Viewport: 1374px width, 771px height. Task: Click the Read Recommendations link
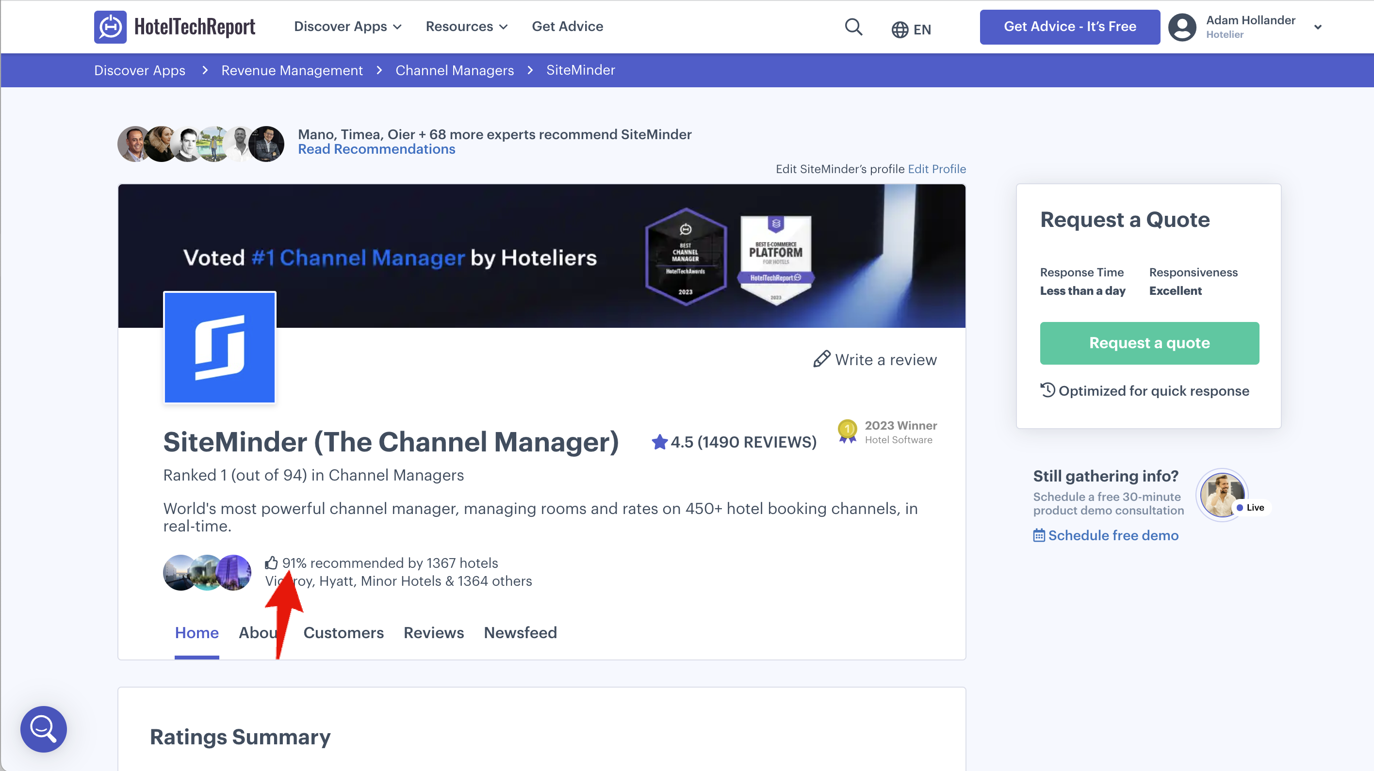376,149
